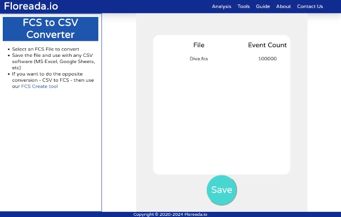Follow the FCS Create tool link

[39, 86]
